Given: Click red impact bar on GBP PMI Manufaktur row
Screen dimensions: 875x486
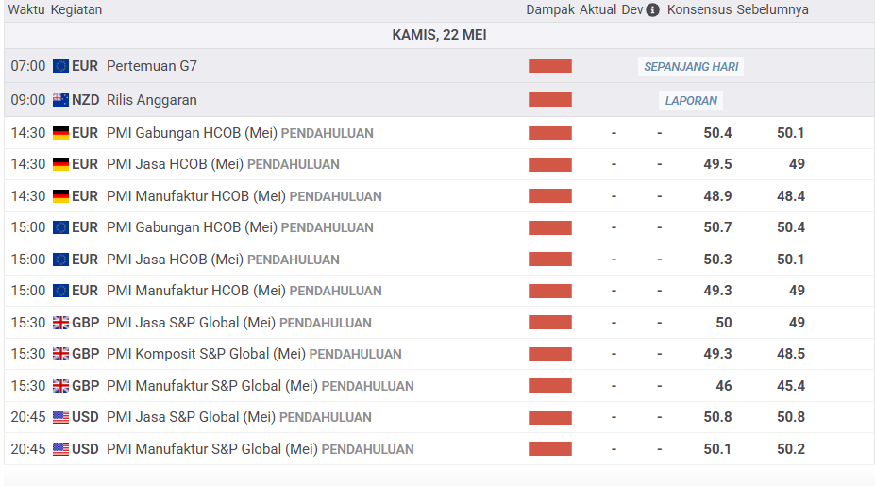Looking at the screenshot, I should 549,386.
